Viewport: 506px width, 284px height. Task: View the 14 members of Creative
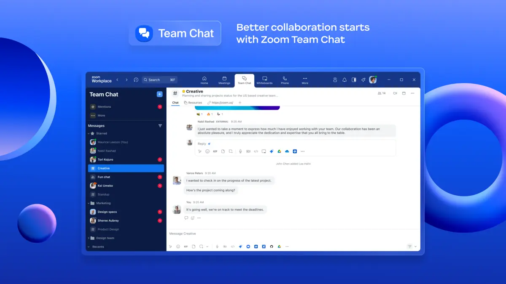[x=382, y=93]
